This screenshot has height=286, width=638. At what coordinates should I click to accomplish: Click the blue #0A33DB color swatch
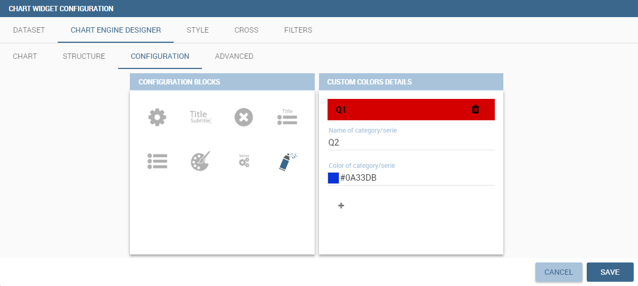[x=333, y=178]
